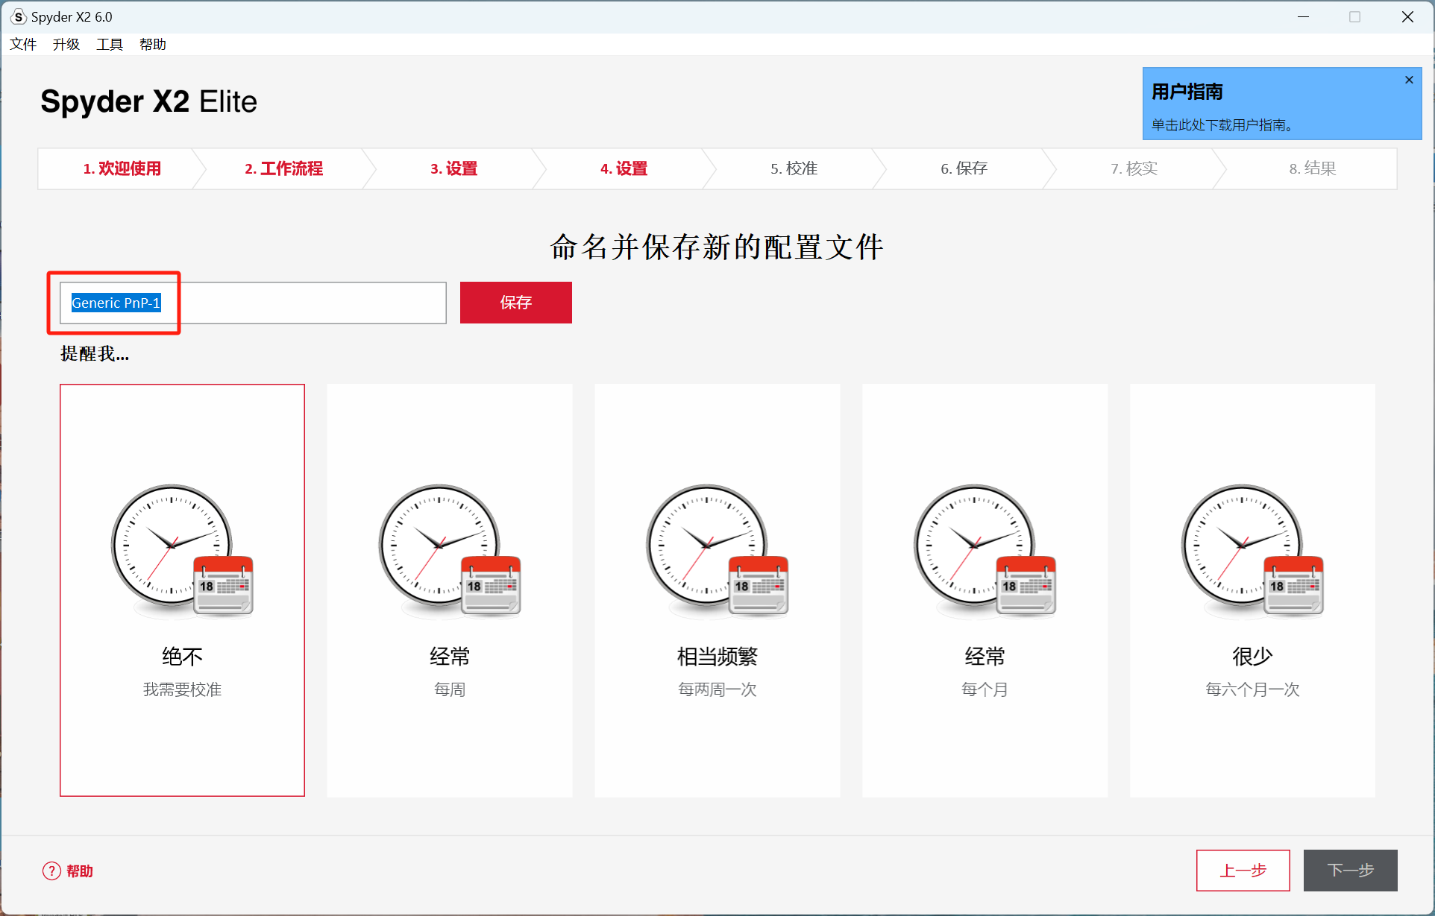Image resolution: width=1435 pixels, height=916 pixels.
Task: Download guide via 单击此处下载用户指南 text
Action: pyautogui.click(x=1222, y=124)
